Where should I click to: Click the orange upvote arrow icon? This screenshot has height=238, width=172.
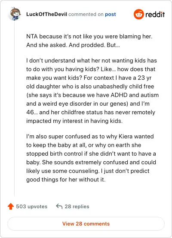[x=11, y=207]
